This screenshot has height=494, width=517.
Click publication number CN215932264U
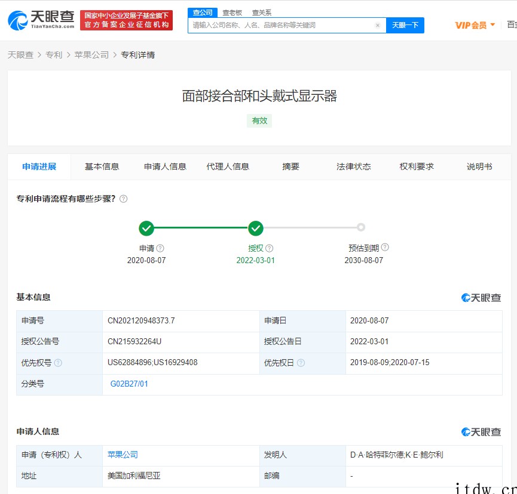point(134,342)
